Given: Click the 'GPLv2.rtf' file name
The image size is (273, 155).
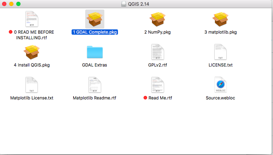Looking at the screenshot, I should (x=158, y=65).
